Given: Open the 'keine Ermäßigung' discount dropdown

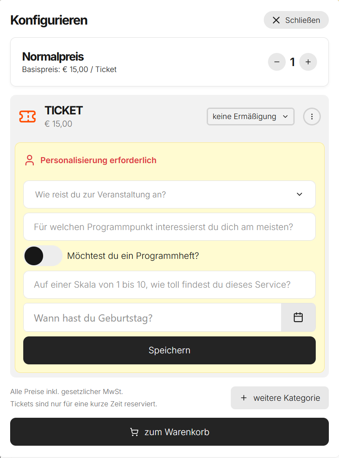Looking at the screenshot, I should tap(250, 117).
